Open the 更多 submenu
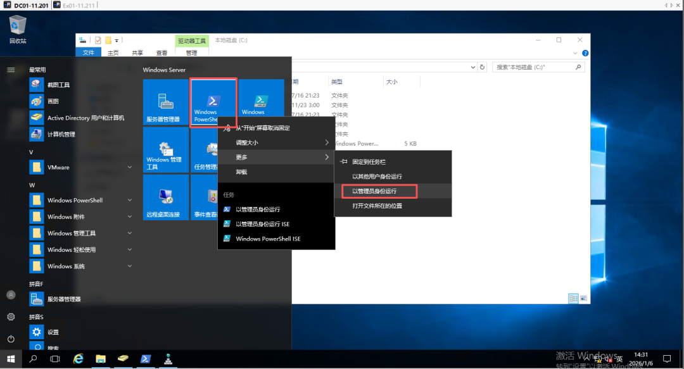 pyautogui.click(x=275, y=157)
